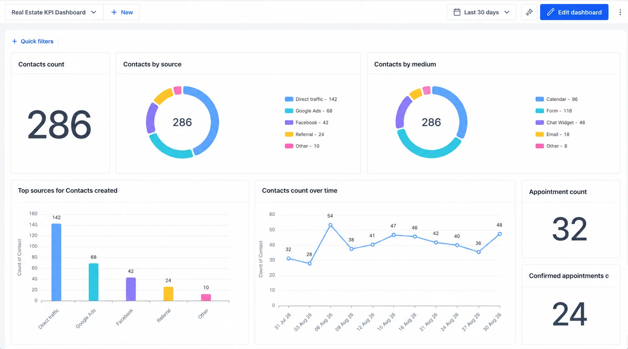Click the Other bar in bar chart
628x349 pixels.
[206, 298]
